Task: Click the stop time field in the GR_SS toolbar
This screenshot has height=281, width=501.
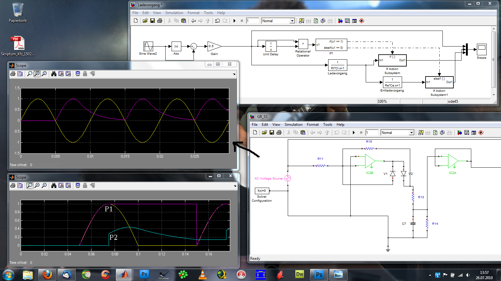Action: [372, 133]
